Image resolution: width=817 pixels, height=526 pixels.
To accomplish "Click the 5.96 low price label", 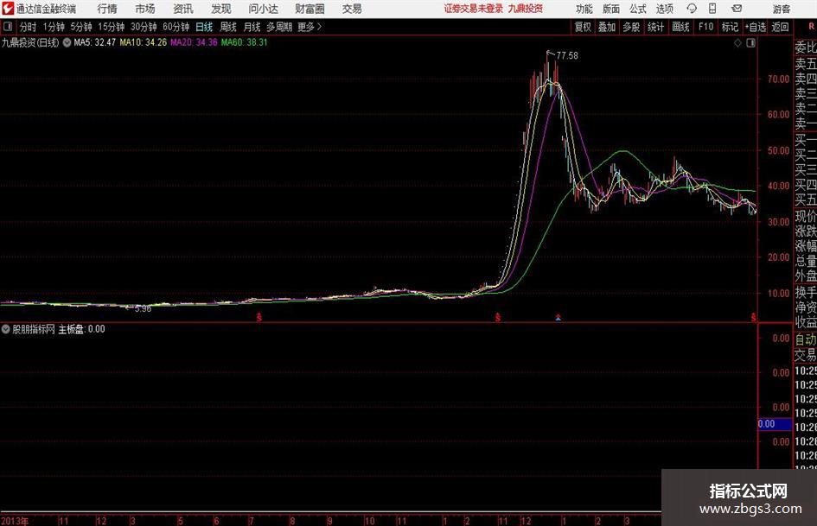I will pyautogui.click(x=143, y=308).
